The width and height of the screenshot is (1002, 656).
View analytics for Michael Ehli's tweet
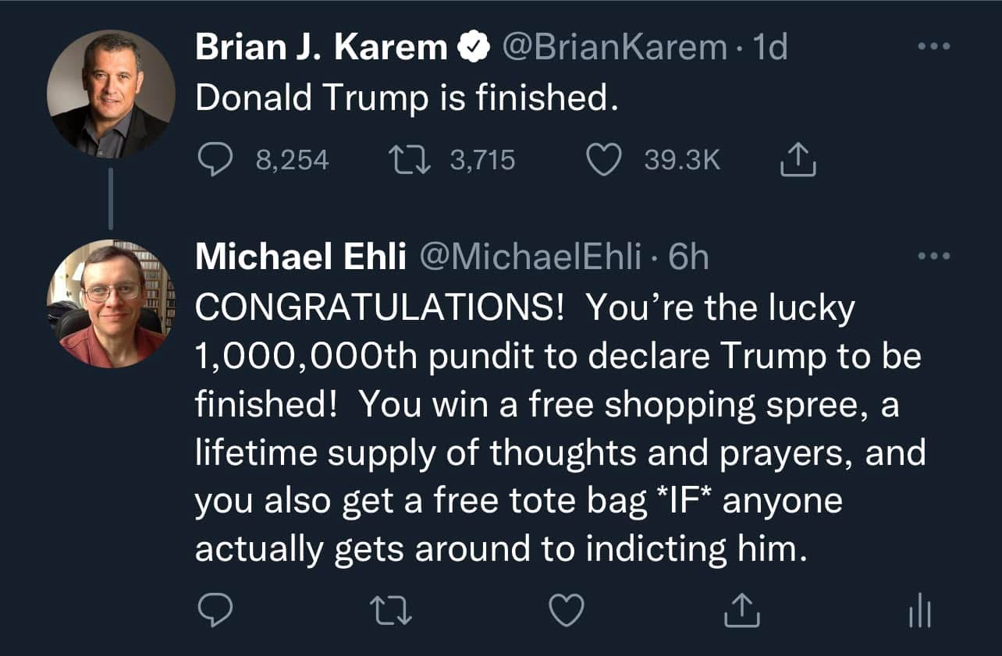click(x=919, y=610)
